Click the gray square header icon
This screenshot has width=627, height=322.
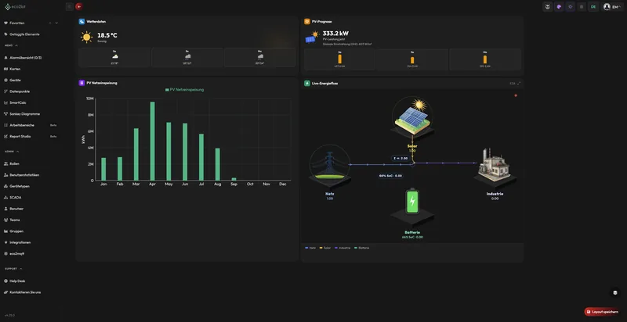click(x=582, y=6)
